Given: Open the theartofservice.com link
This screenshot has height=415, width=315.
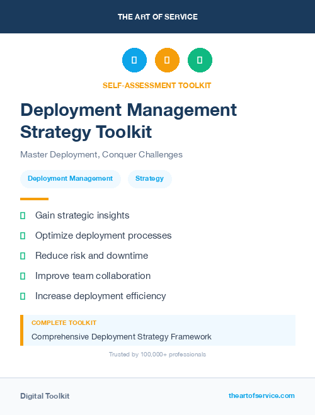Looking at the screenshot, I should (261, 395).
